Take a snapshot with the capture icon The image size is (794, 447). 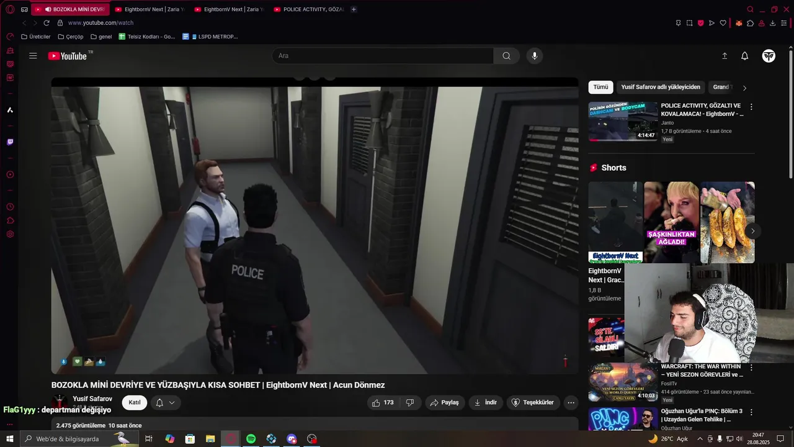689,23
